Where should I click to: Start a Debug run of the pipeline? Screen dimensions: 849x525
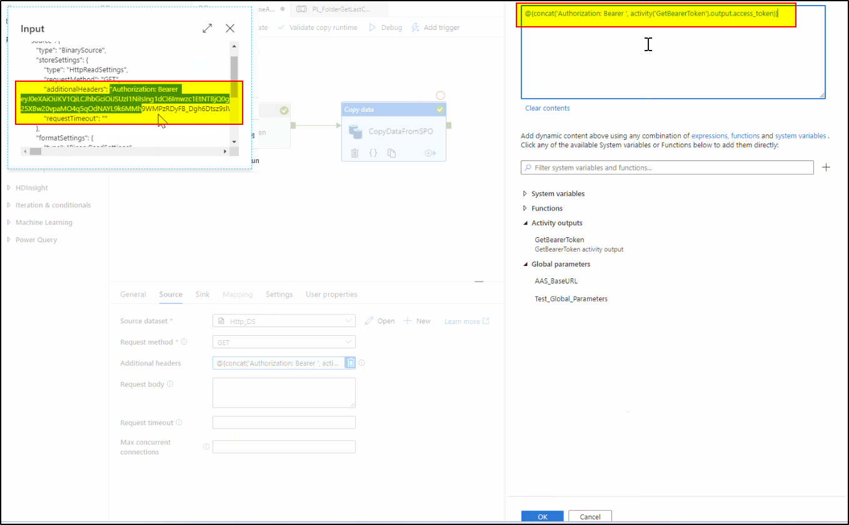pyautogui.click(x=385, y=27)
